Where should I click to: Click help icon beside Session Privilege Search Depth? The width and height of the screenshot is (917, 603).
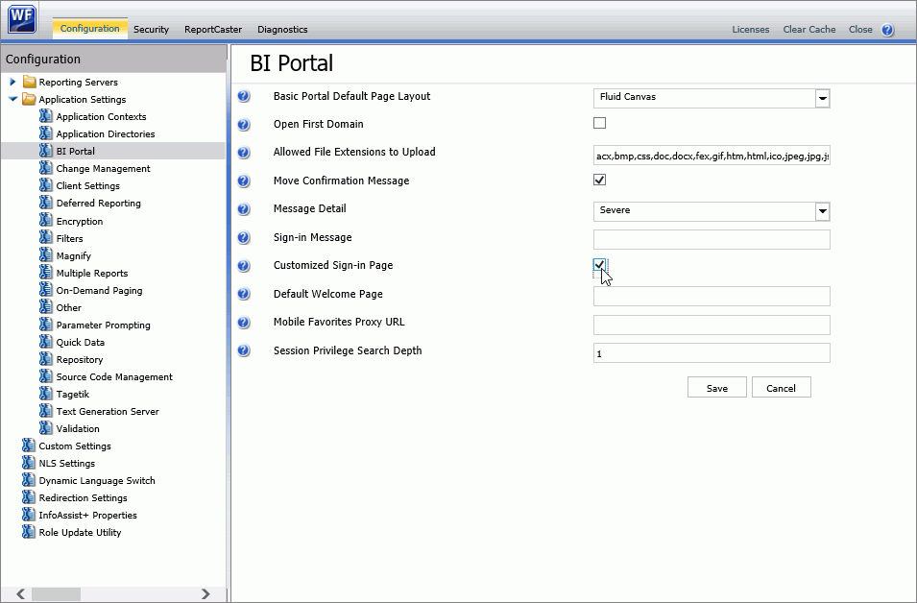coord(242,351)
